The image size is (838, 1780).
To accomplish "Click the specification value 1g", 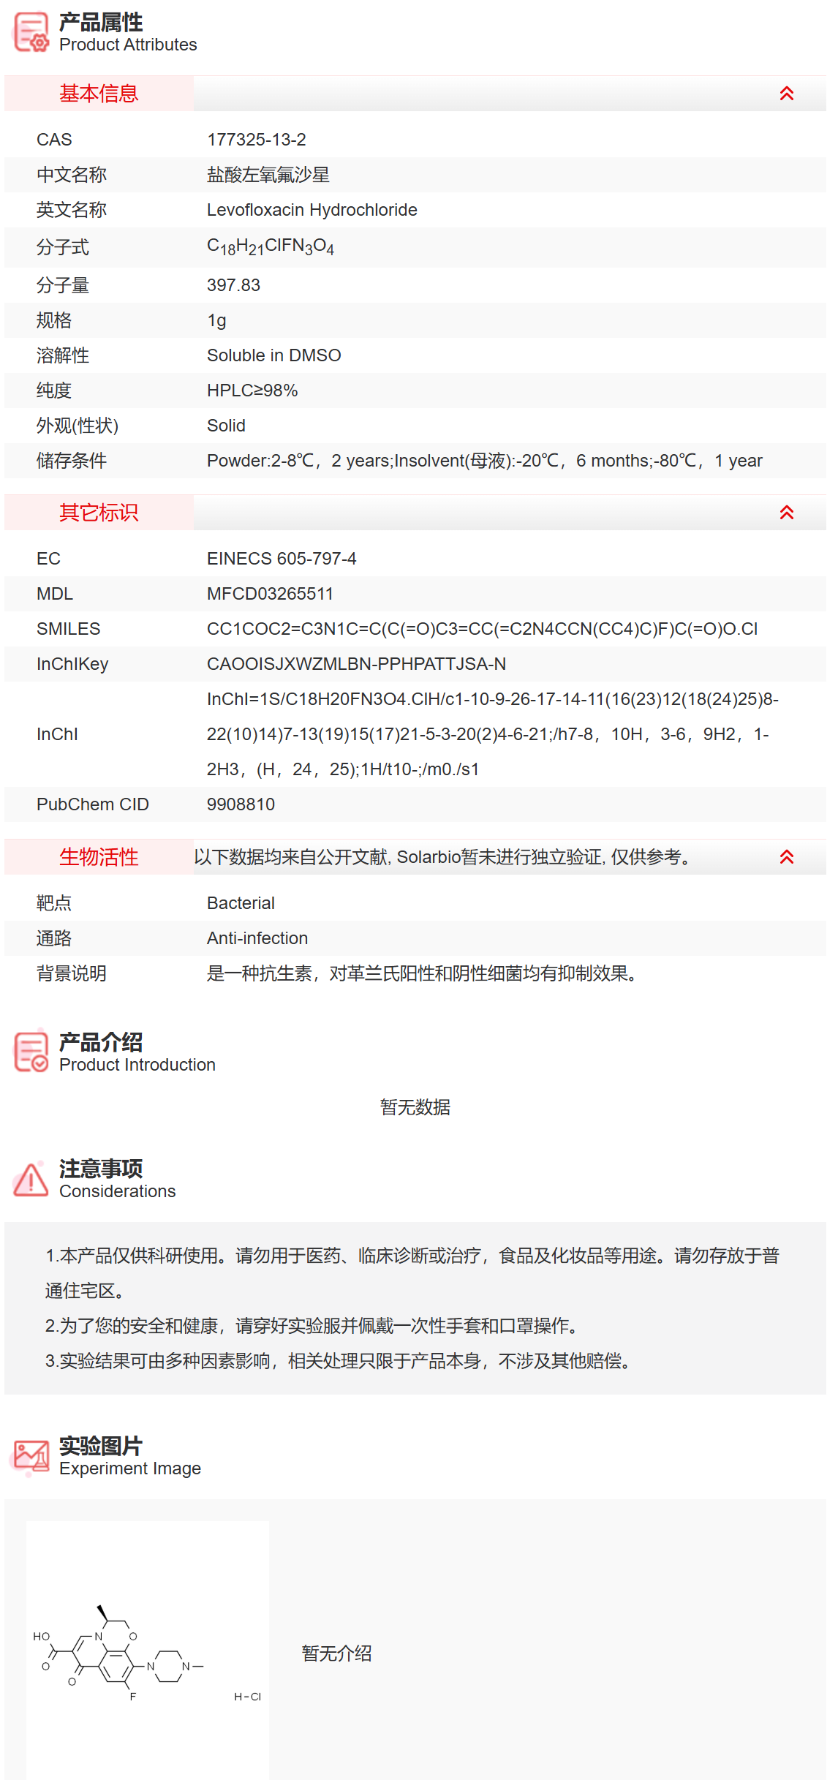I will pyautogui.click(x=216, y=320).
